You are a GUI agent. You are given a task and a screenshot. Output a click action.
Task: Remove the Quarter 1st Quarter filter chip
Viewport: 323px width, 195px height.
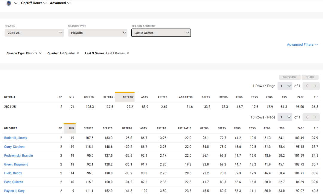pos(78,53)
